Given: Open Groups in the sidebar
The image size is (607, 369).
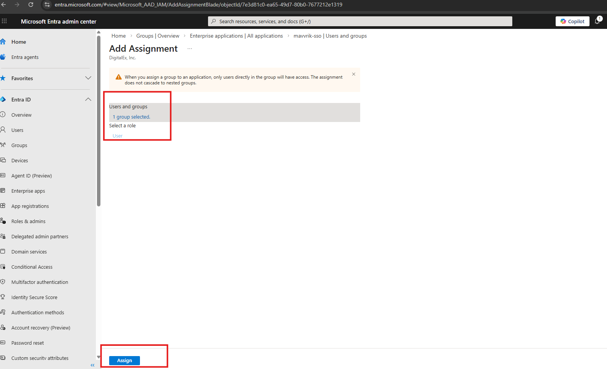Looking at the screenshot, I should click(x=19, y=146).
